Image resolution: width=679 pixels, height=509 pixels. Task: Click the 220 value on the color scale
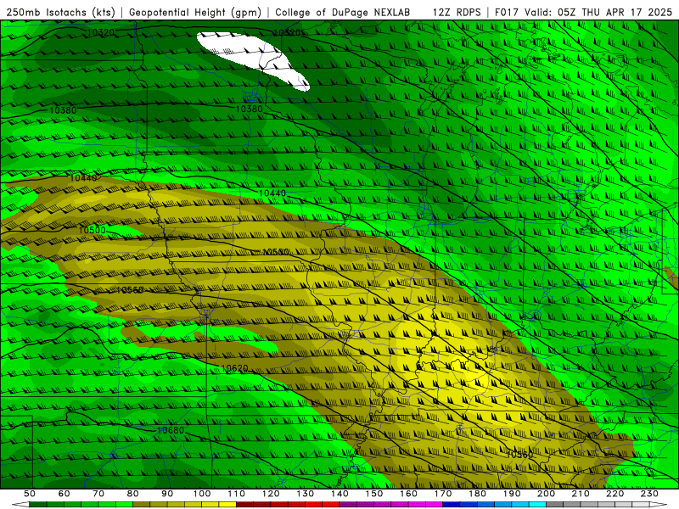[x=614, y=494]
